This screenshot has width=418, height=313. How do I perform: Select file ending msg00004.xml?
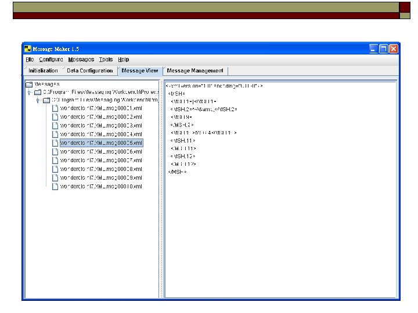pos(101,134)
